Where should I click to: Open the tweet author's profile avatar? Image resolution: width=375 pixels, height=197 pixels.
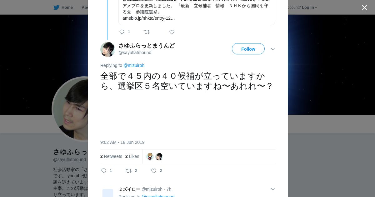107,49
